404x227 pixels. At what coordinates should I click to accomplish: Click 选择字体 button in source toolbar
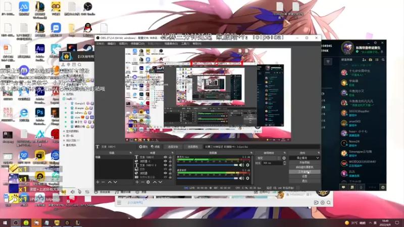click(173, 147)
